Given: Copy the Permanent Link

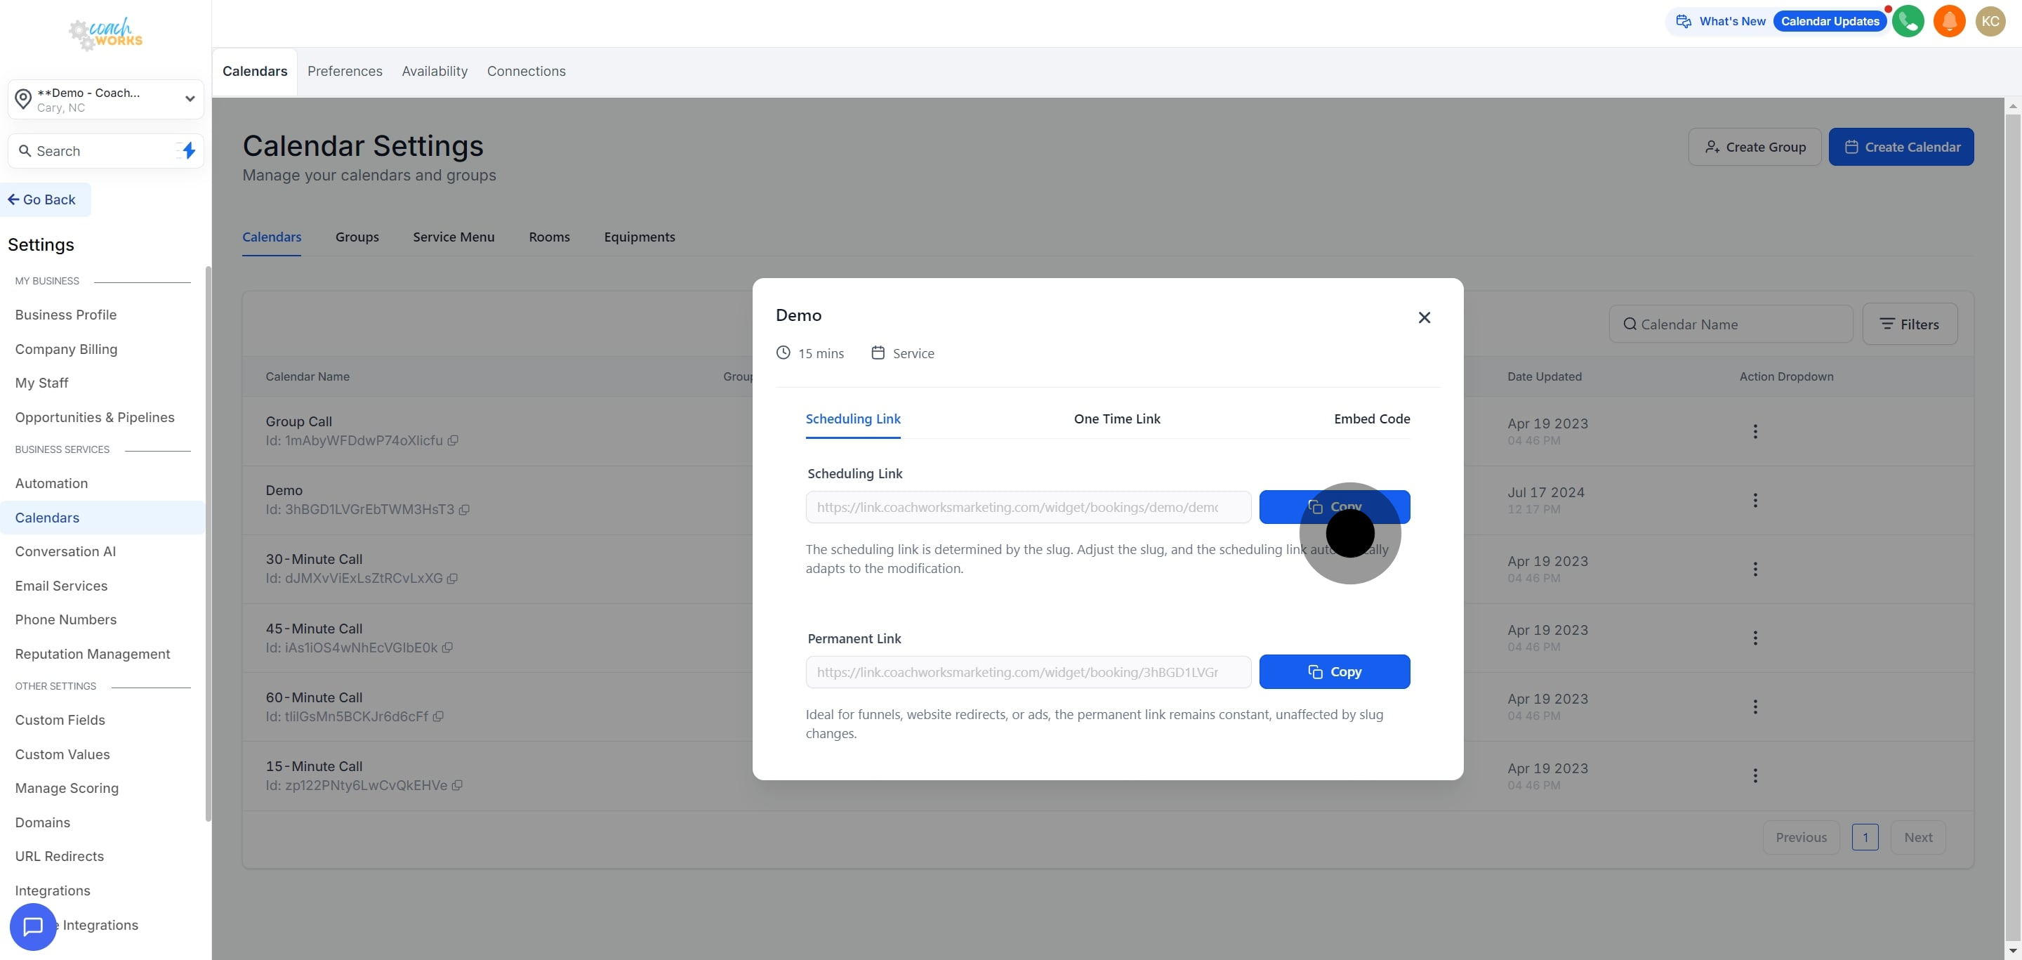Looking at the screenshot, I should click(x=1334, y=672).
